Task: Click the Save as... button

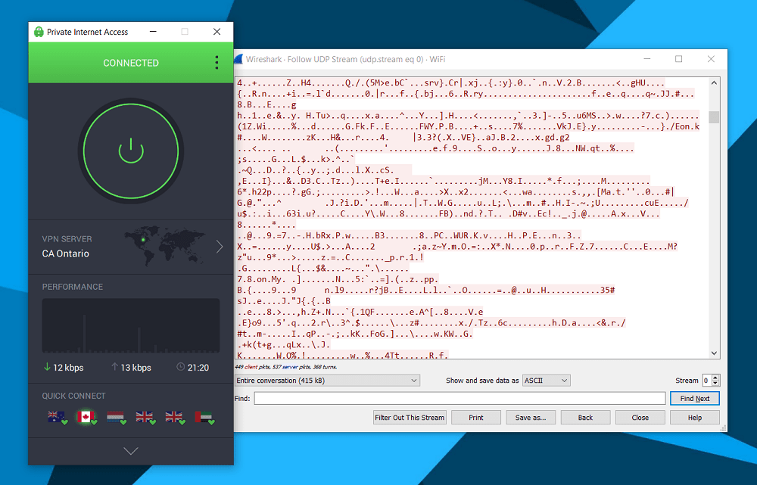Action: click(531, 418)
